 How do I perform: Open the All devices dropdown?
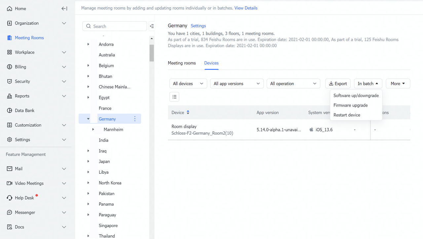click(x=188, y=84)
